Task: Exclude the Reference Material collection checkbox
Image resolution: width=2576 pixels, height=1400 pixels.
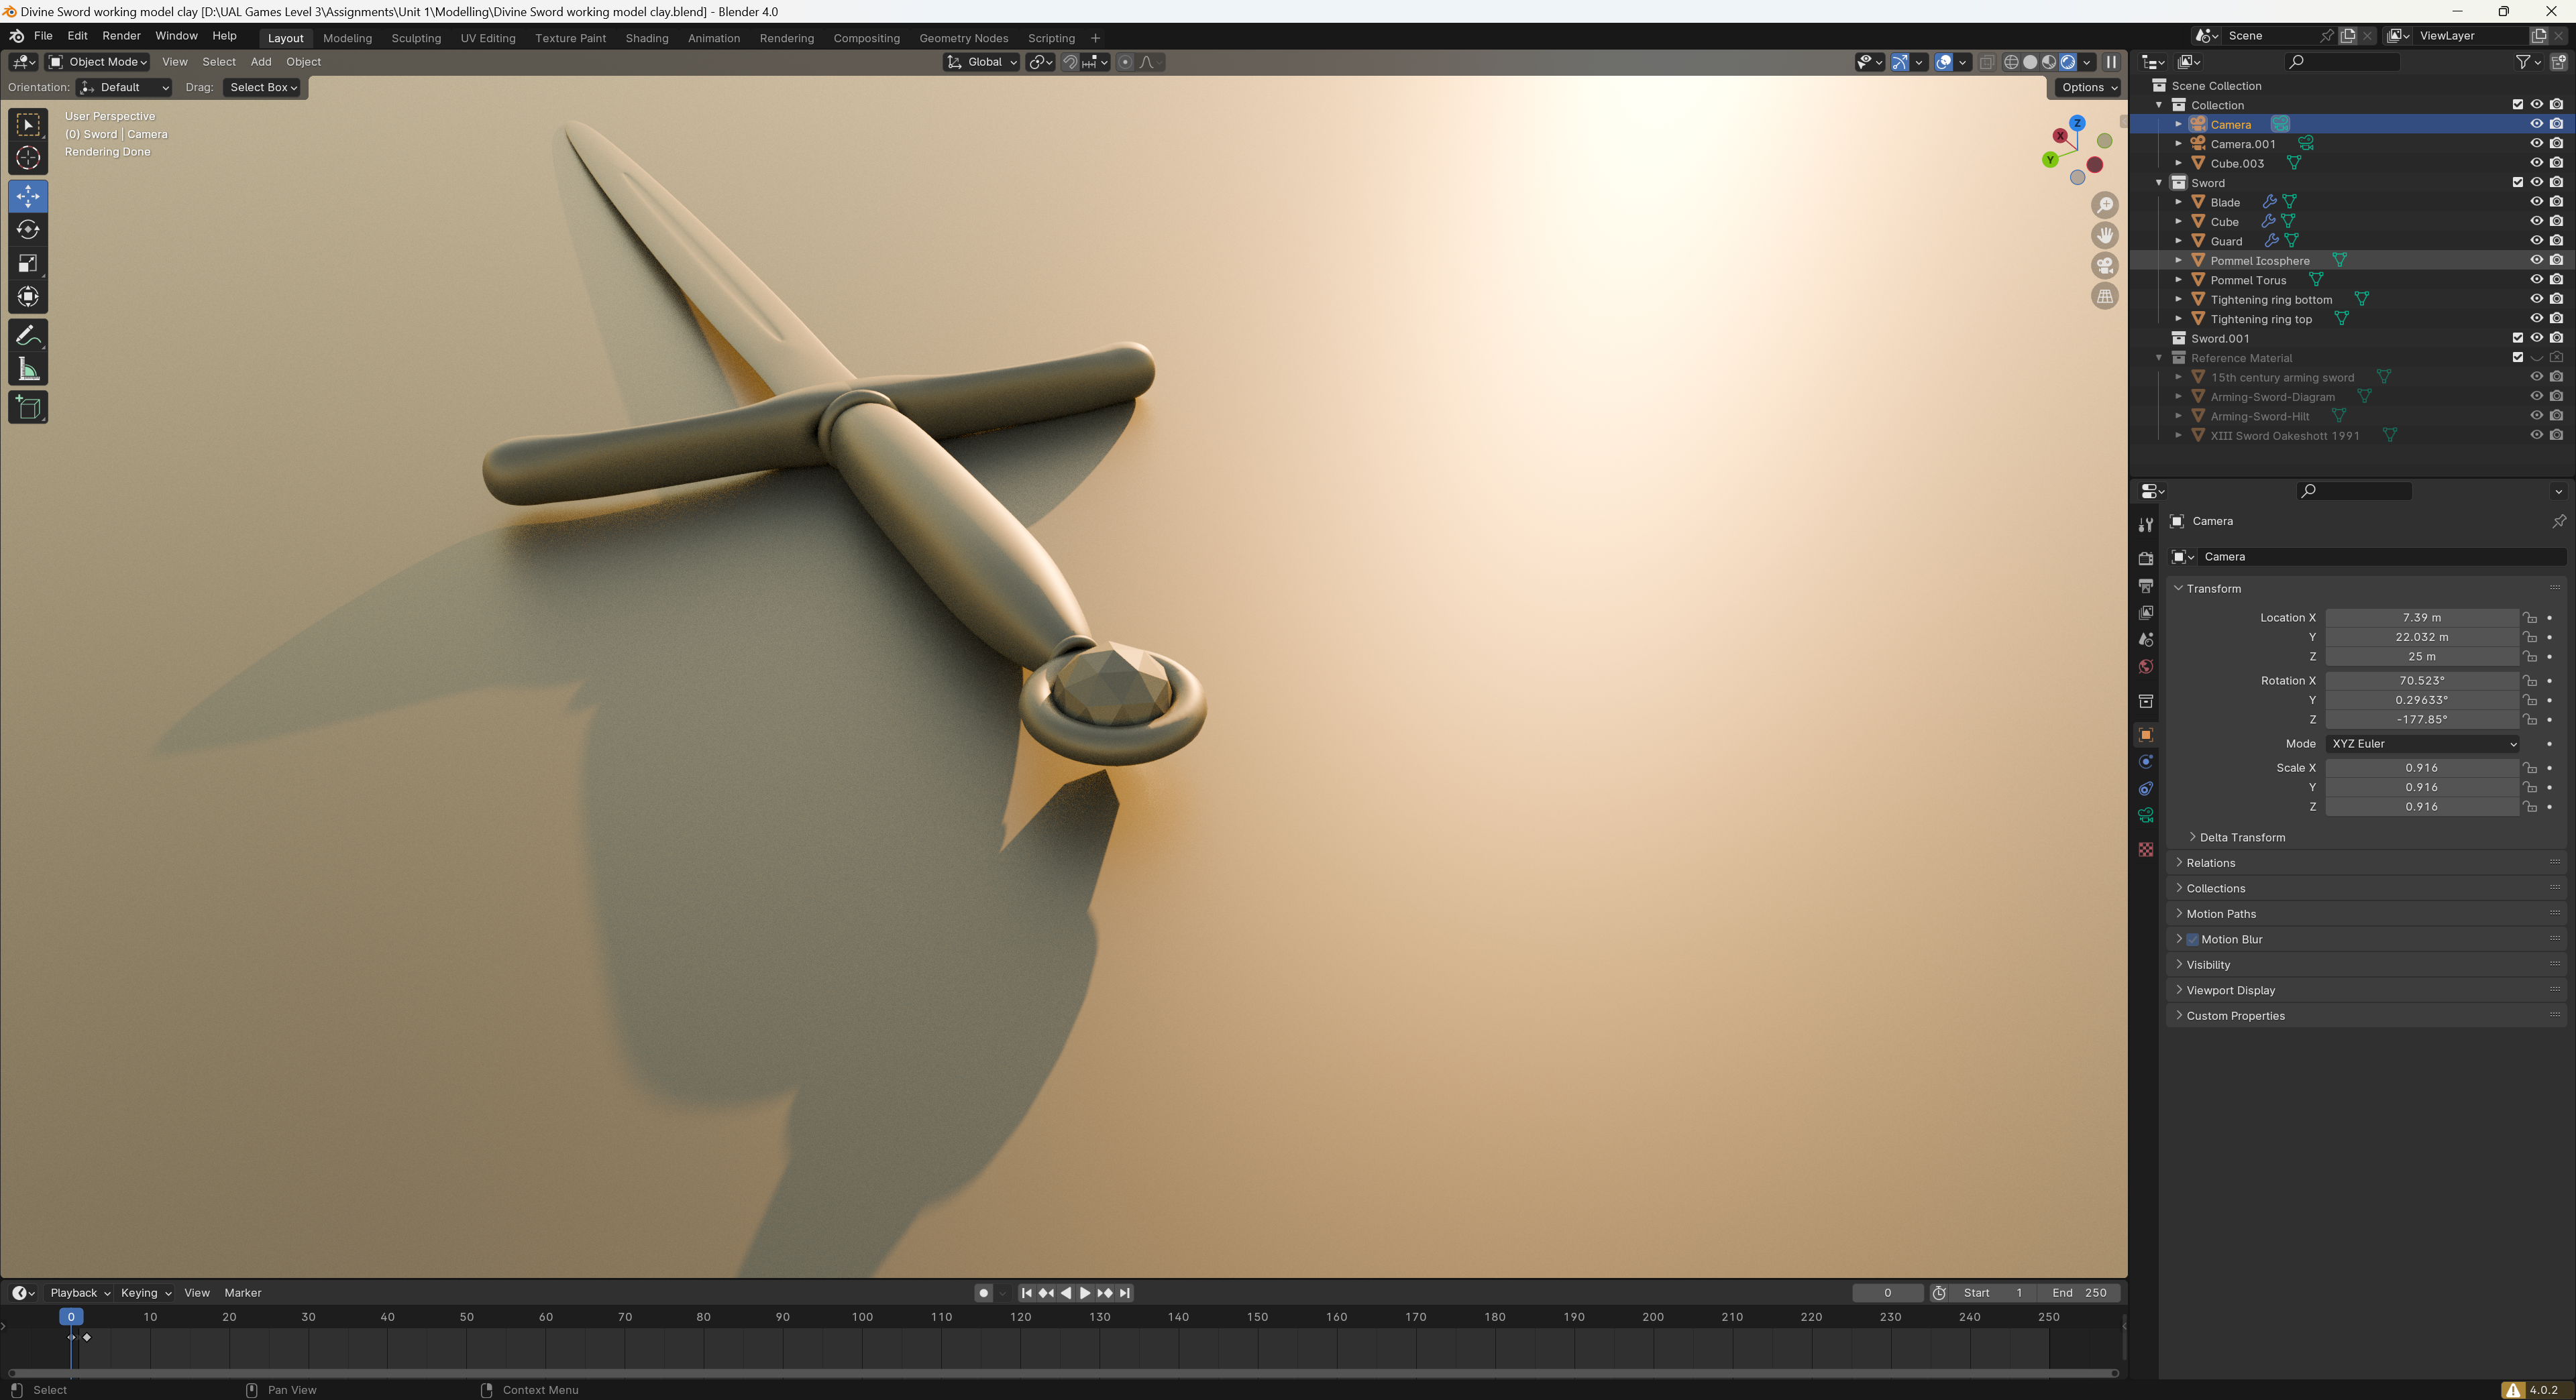Action: tap(2517, 358)
